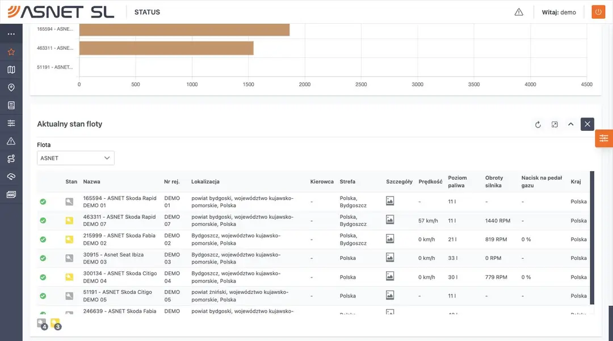The width and height of the screenshot is (613, 341).
Task: Click the gray state icon for 30915 row
Action: pyautogui.click(x=69, y=258)
